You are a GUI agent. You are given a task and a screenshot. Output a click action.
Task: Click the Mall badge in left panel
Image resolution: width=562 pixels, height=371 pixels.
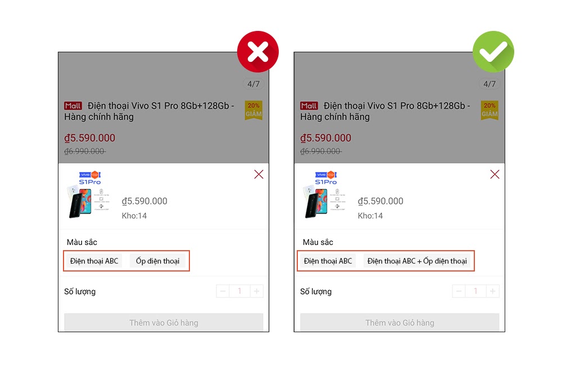point(73,106)
